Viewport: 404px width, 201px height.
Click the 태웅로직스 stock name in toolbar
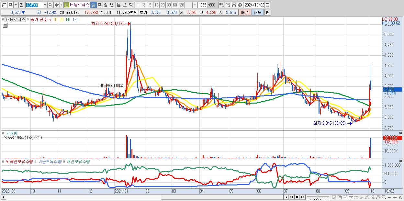click(x=79, y=5)
